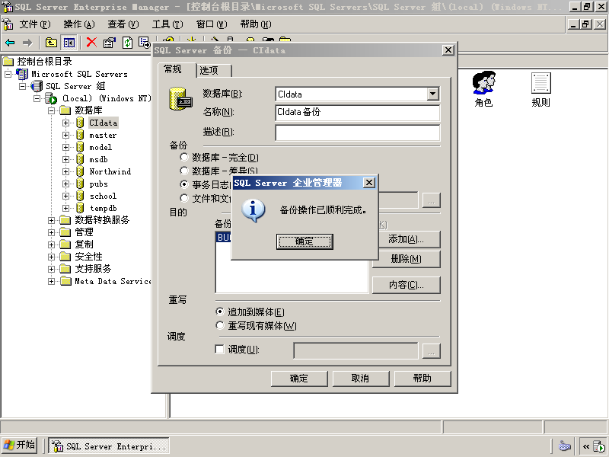Click the CIdata database cylinder icon

[x=80, y=123]
